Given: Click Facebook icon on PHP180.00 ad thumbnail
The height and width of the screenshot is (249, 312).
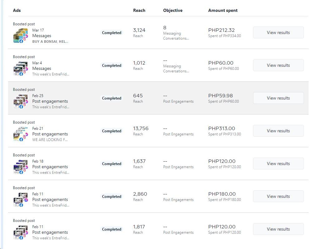Looking at the screenshot, I should tap(21, 205).
